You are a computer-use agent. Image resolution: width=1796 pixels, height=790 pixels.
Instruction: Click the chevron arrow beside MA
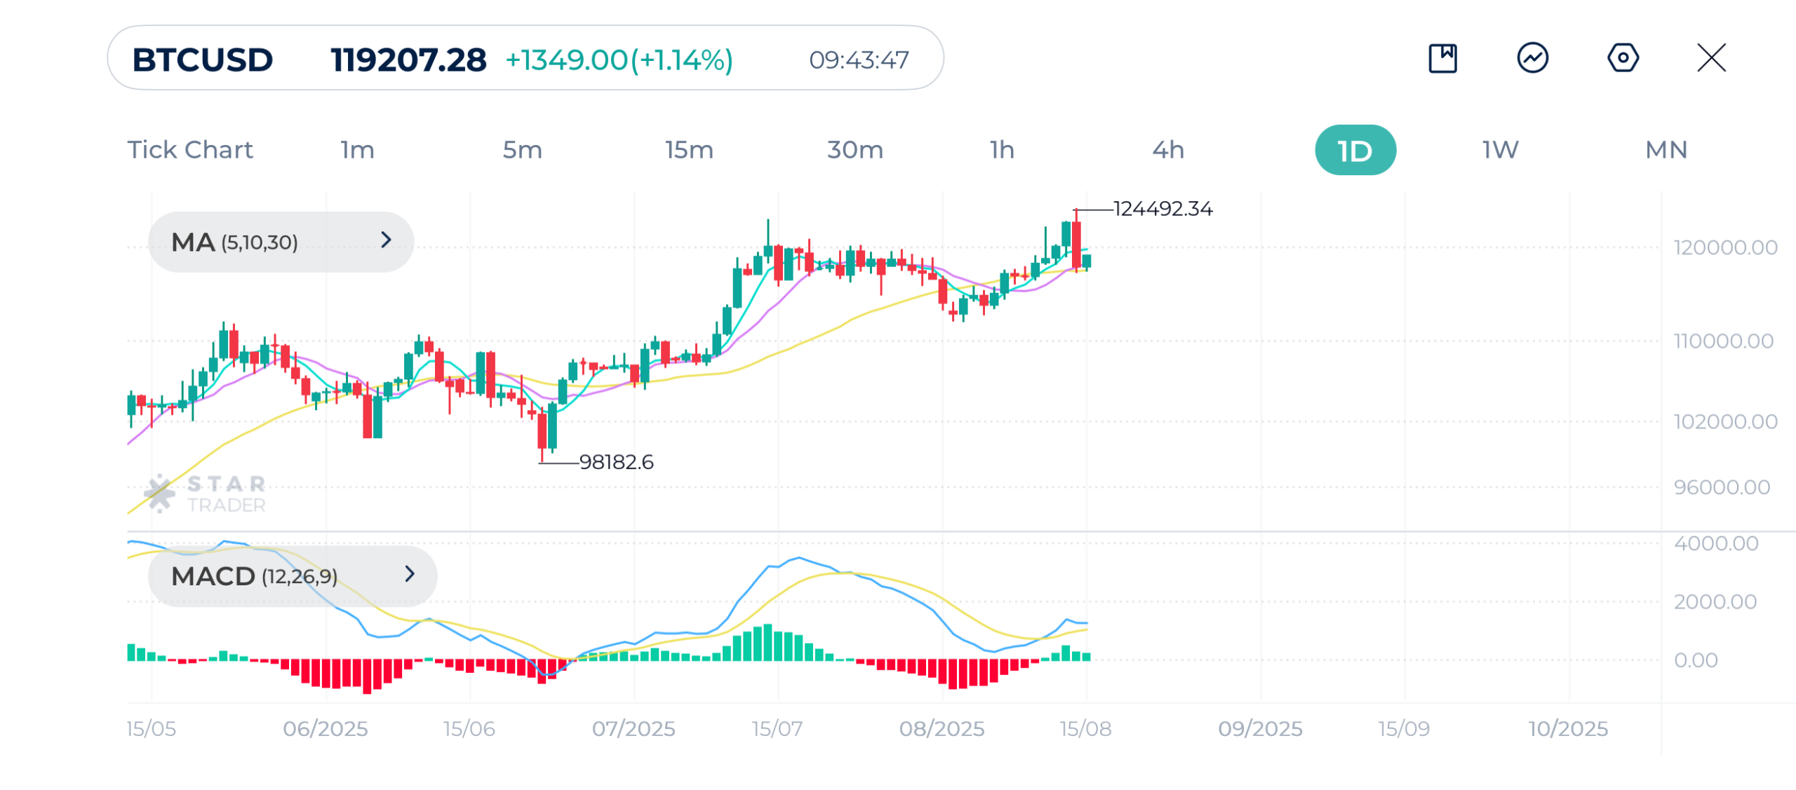[386, 240]
